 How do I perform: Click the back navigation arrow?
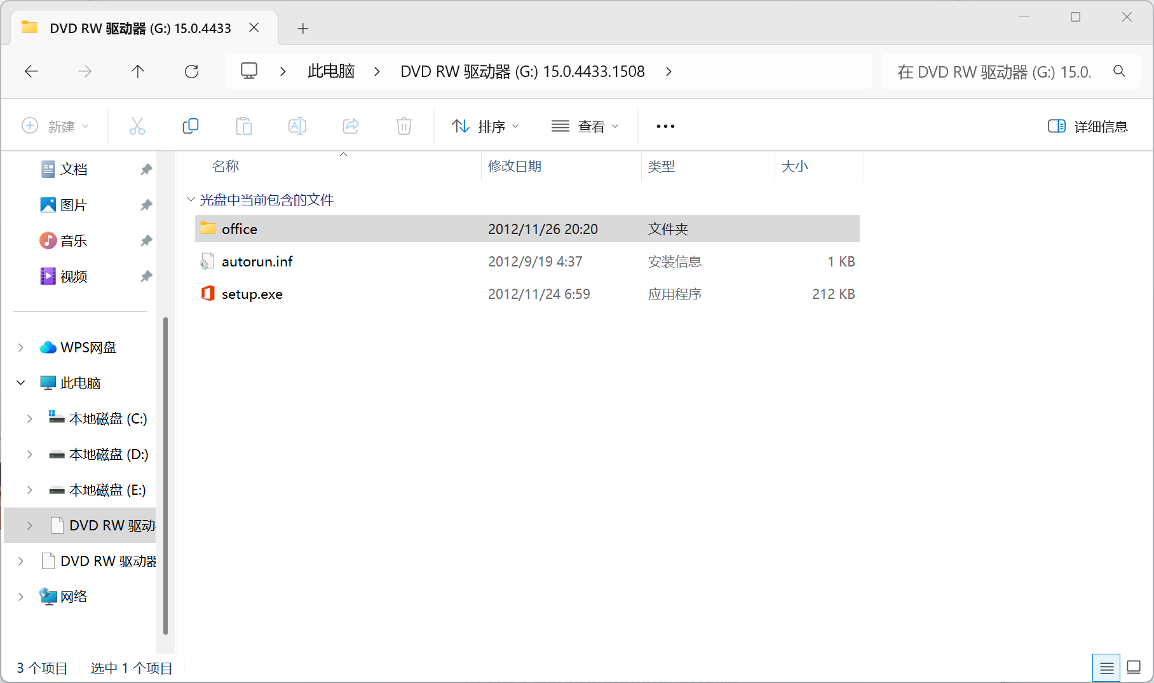pyautogui.click(x=31, y=71)
